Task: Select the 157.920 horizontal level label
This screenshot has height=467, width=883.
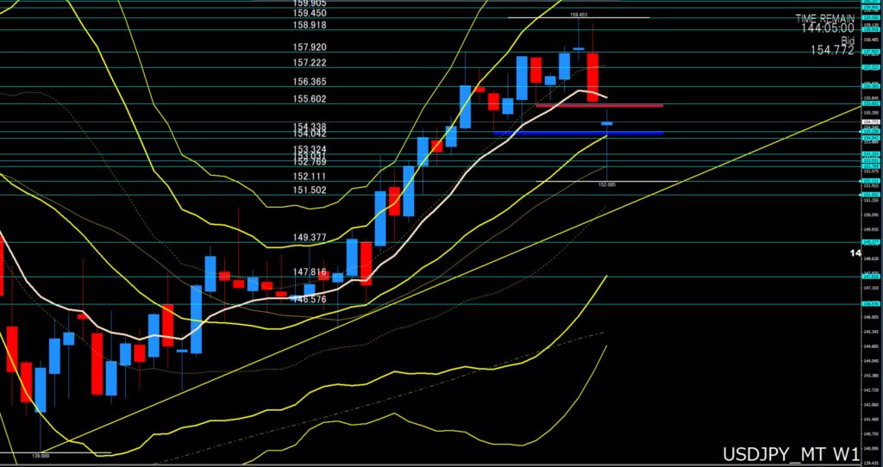Action: tap(309, 47)
